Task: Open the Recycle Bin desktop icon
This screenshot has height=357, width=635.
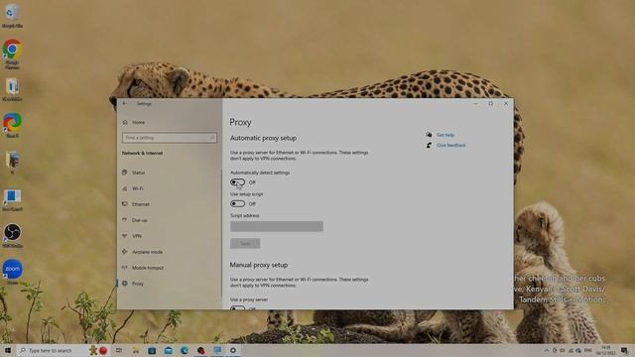Action: 12,16
